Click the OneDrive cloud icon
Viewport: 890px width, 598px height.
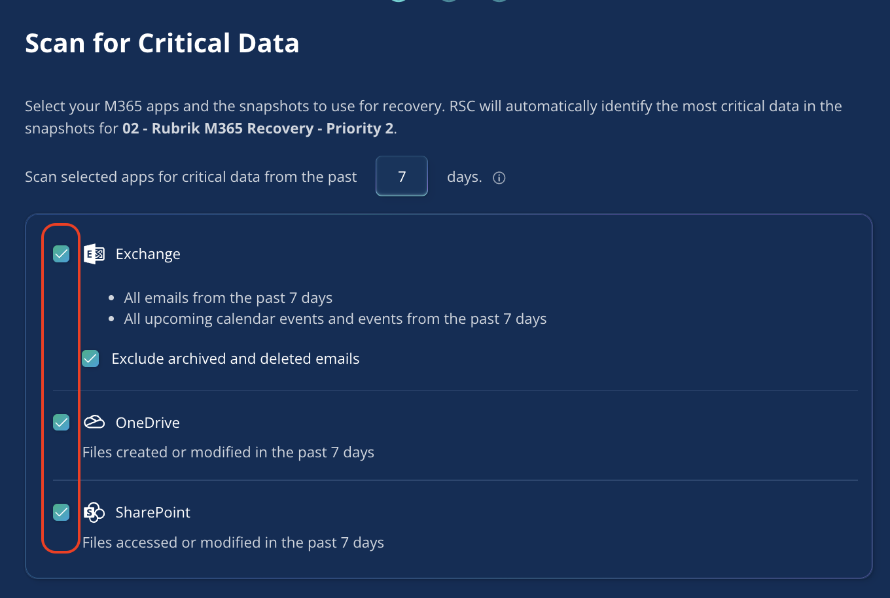click(x=94, y=423)
